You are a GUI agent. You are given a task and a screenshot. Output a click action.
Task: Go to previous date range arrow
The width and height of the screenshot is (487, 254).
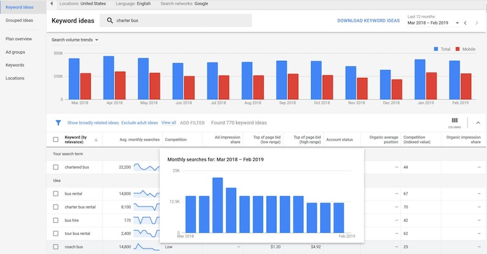(x=465, y=23)
